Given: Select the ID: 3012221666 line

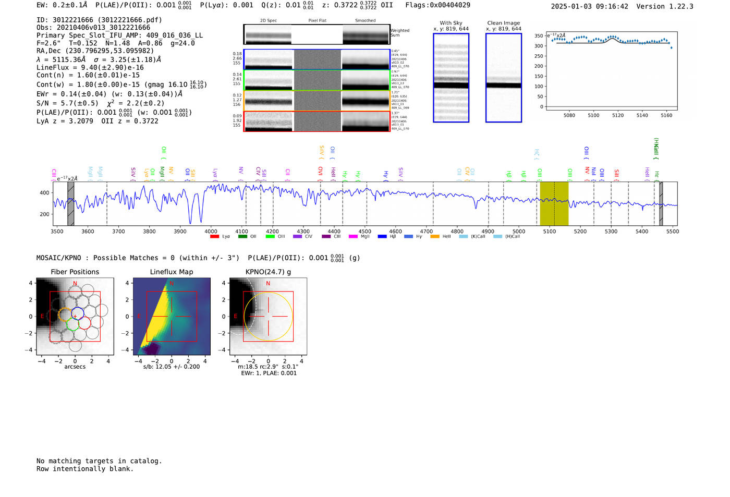Looking at the screenshot, I should (x=99, y=20).
